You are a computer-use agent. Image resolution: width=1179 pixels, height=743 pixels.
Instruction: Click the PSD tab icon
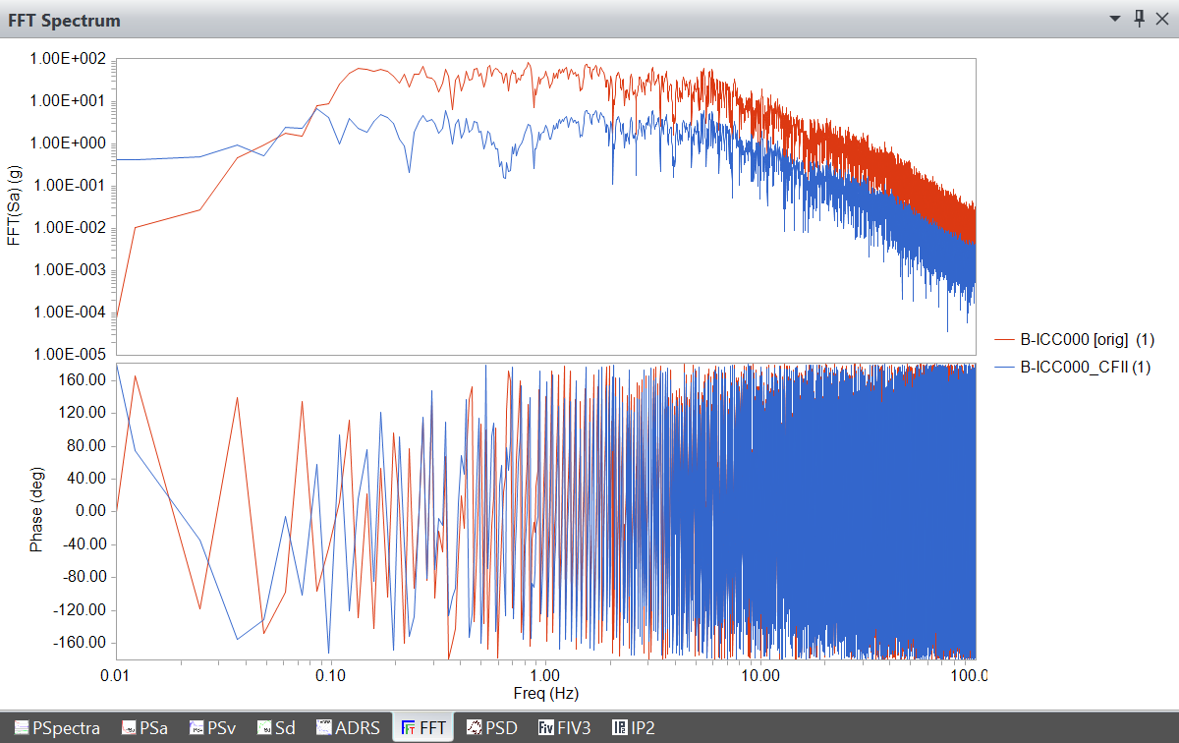click(474, 728)
